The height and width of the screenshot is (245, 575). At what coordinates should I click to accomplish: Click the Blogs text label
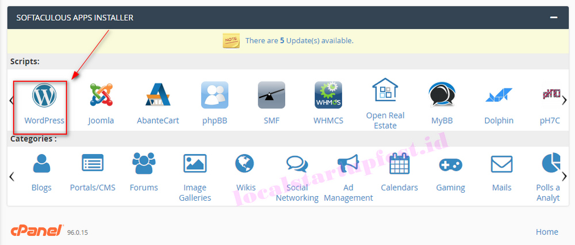coord(41,188)
